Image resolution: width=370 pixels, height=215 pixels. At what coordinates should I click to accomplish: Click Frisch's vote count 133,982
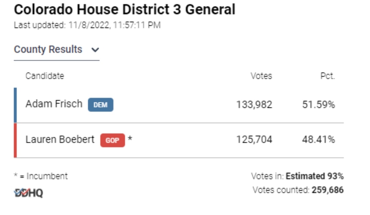pos(254,105)
